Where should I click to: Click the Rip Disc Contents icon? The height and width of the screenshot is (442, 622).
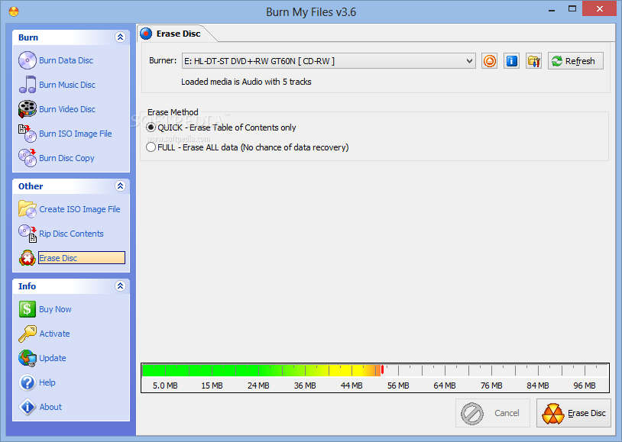coord(28,234)
